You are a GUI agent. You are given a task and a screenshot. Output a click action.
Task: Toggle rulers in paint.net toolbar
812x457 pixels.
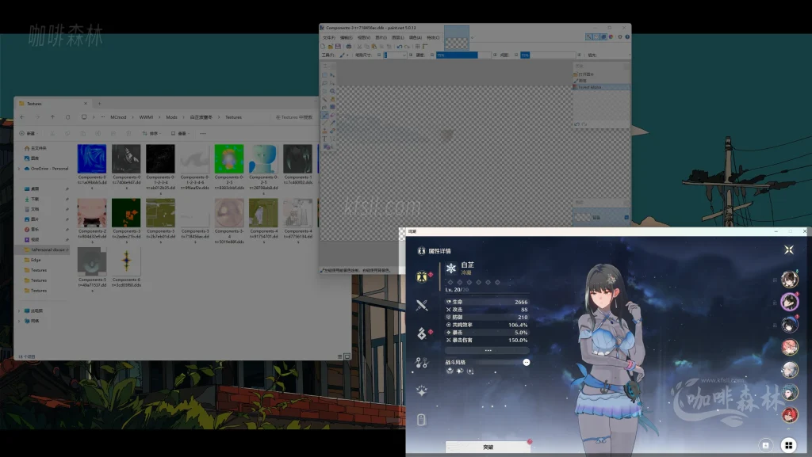(425, 47)
